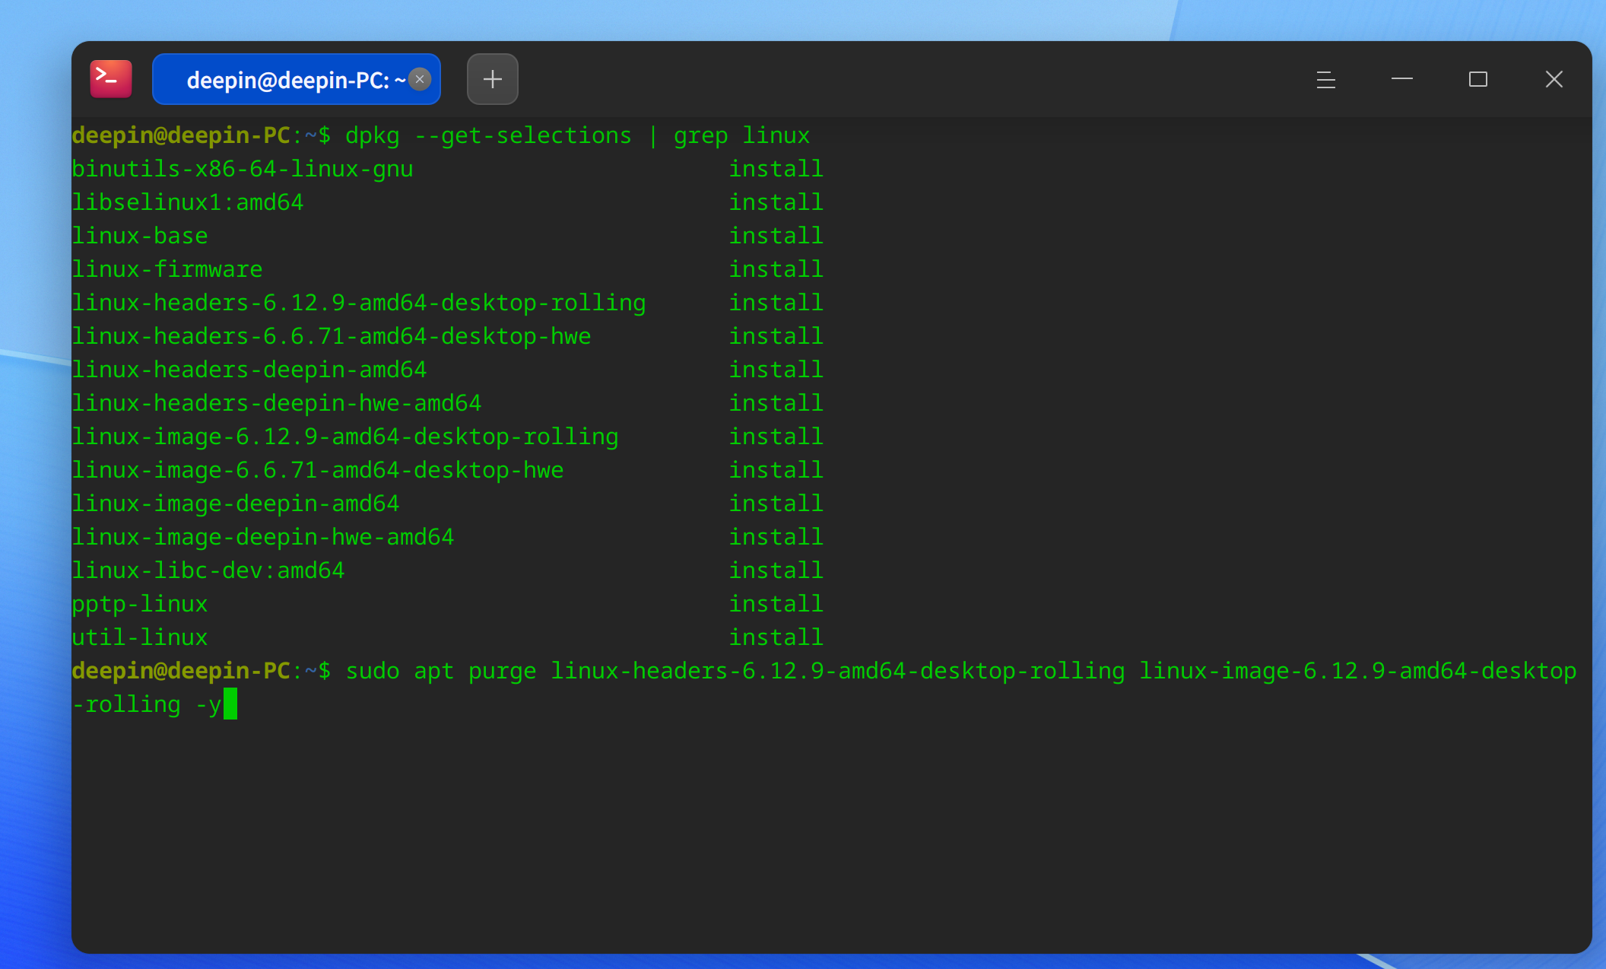Click the red terminal app icon
This screenshot has width=1606, height=969.
111,79
